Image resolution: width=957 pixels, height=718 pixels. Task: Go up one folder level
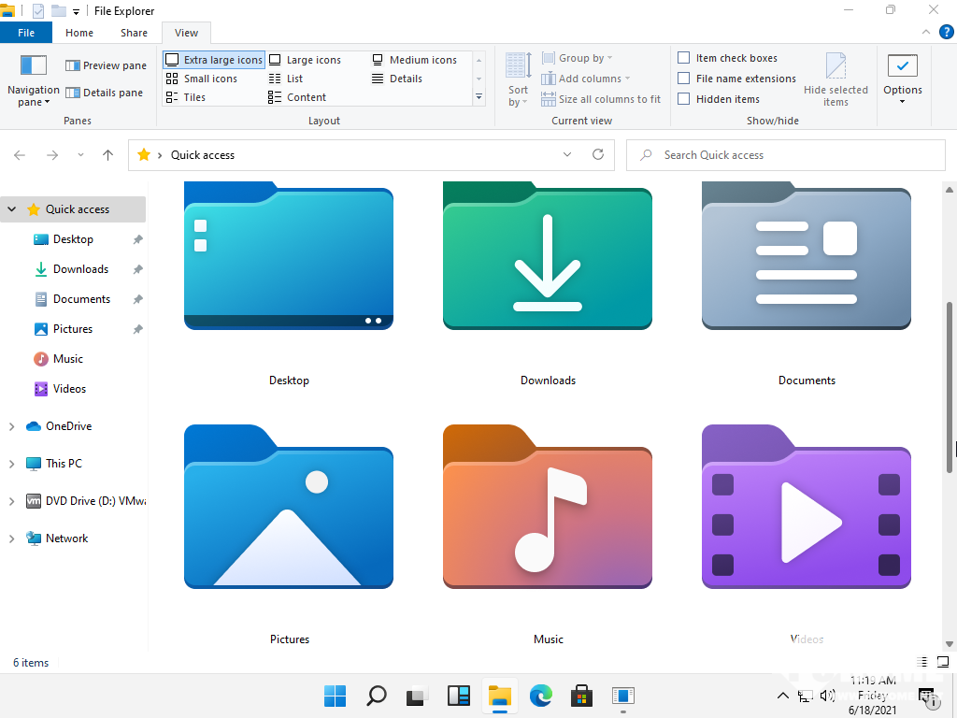tap(108, 155)
